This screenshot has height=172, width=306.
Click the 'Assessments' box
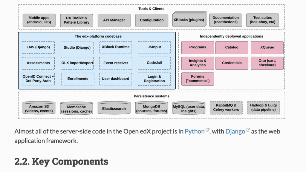pos(38,63)
